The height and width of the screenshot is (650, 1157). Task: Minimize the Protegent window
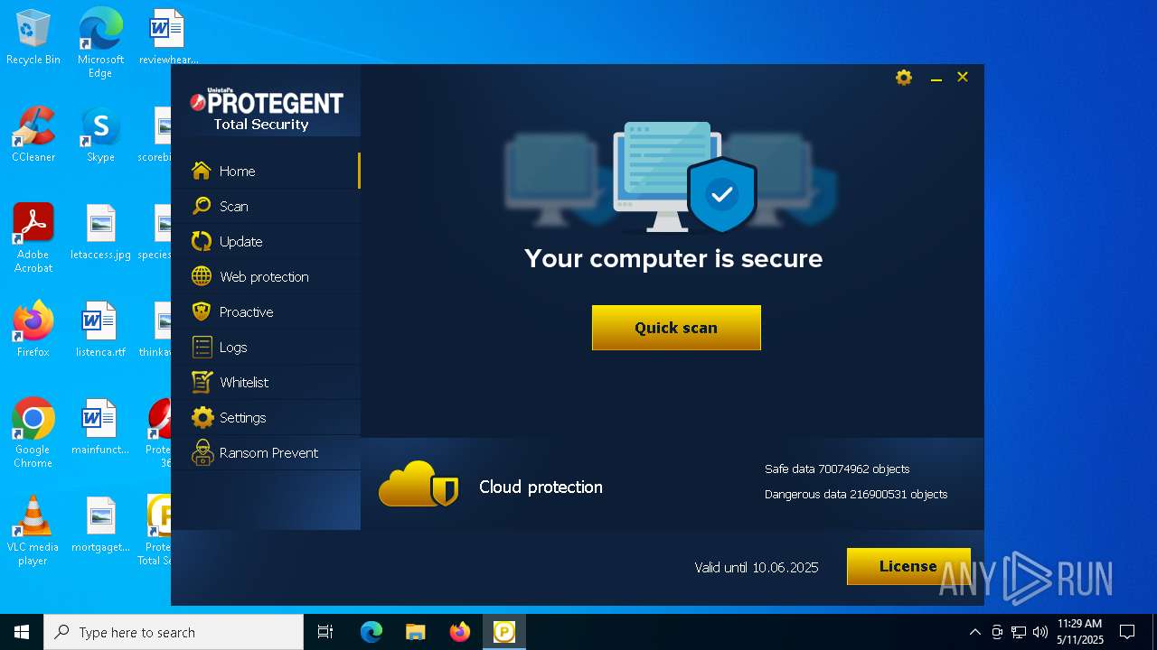[x=936, y=79]
